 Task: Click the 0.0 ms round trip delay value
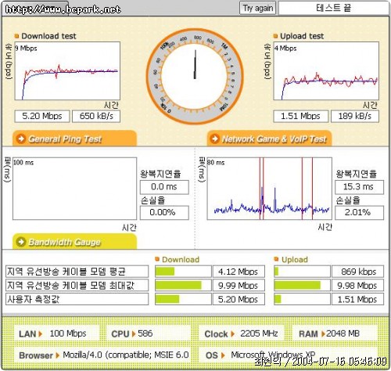(x=164, y=187)
